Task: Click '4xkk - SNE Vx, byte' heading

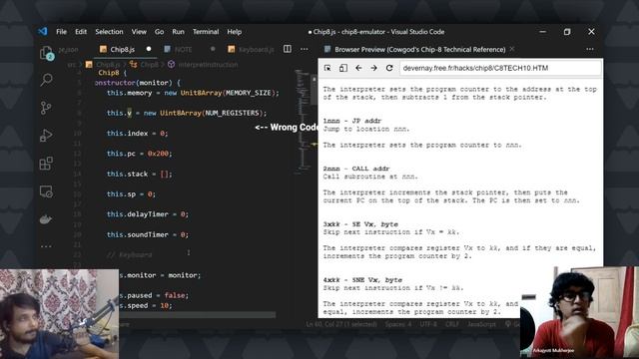Action: coord(362,279)
